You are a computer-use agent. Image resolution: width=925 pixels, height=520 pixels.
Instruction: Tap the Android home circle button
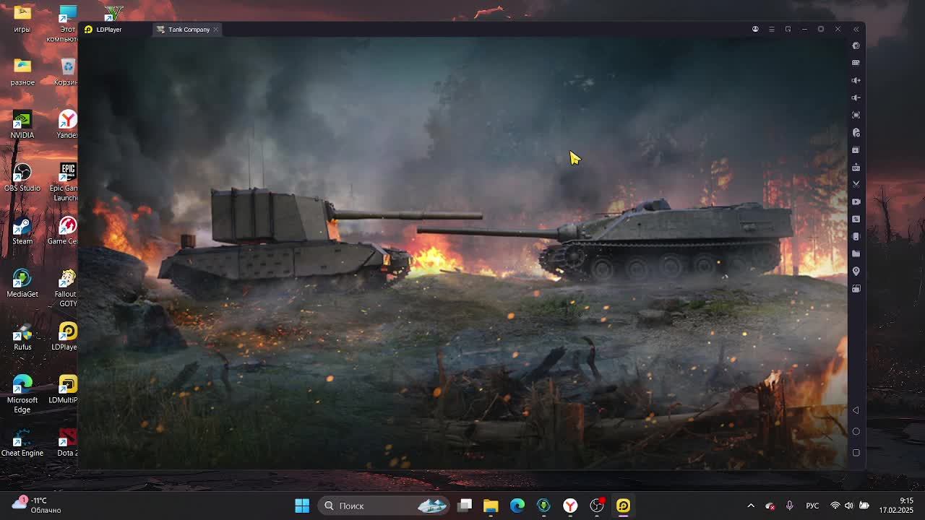click(856, 431)
